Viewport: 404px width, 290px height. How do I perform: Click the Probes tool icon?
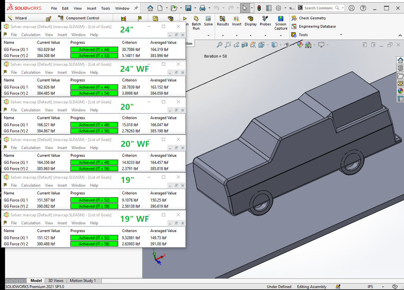(265, 21)
